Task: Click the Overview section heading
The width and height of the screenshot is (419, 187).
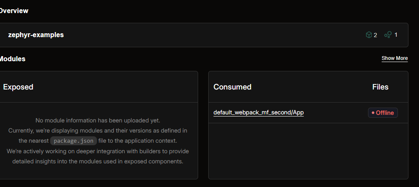Action: tap(14, 11)
